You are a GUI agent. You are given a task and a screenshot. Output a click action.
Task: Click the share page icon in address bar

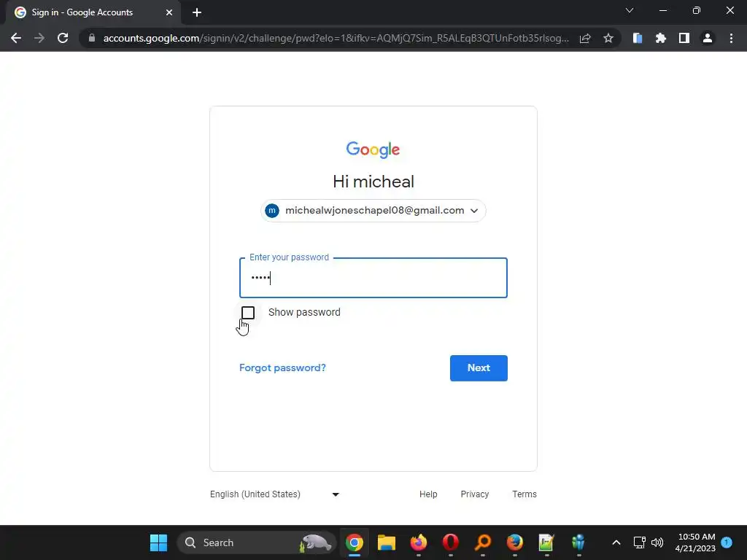tap(585, 38)
